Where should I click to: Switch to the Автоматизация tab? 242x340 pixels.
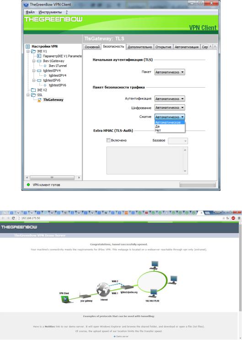(187, 47)
